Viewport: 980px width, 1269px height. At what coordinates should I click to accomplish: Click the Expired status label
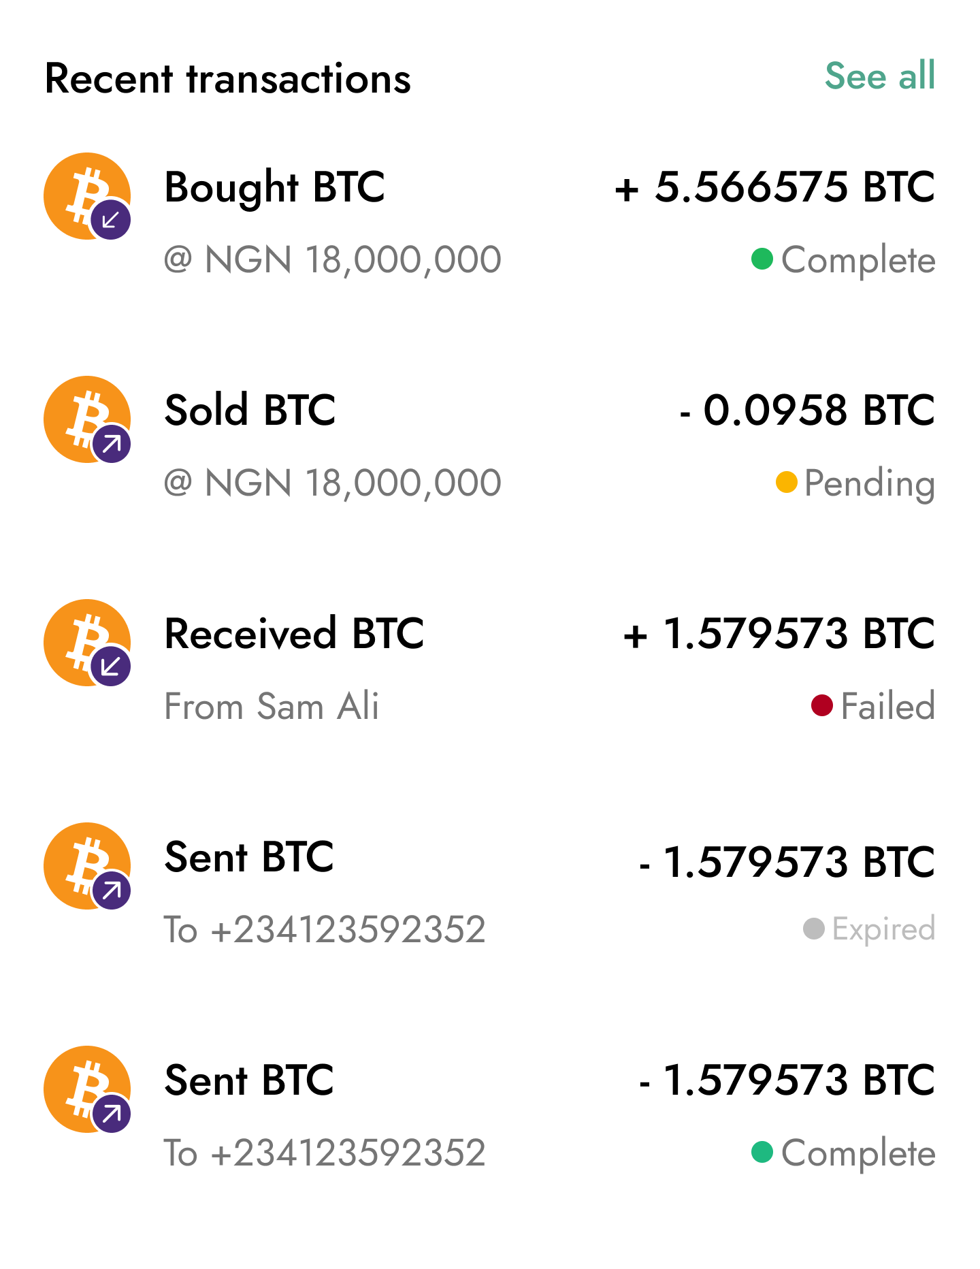(883, 929)
